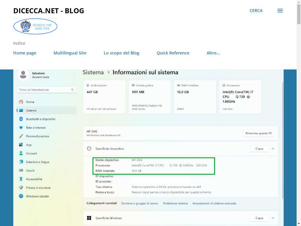This screenshot has width=301, height=226.
Task: Click the Scheda grafica card icon
Action: [133, 85]
